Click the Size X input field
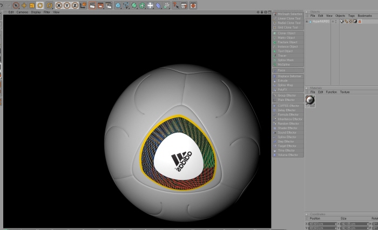Image resolution: width=378 pixels, height=230 pixels. [x=354, y=224]
